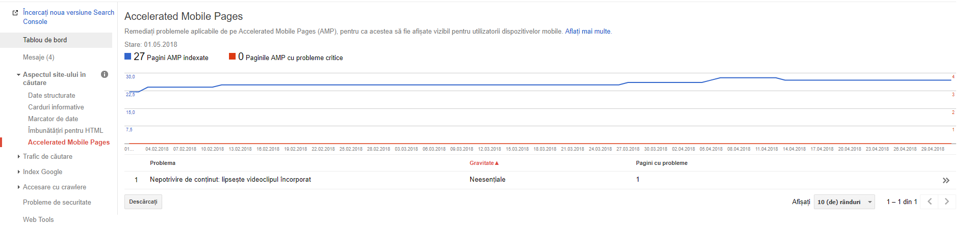Viewport: 974px width, 227px height.
Task: Go to next page arrow
Action: pyautogui.click(x=947, y=202)
